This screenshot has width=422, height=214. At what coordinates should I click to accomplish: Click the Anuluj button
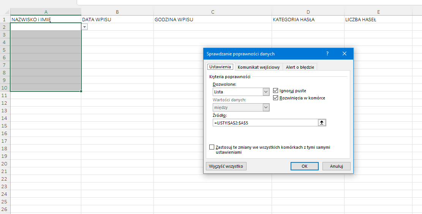[336, 166]
